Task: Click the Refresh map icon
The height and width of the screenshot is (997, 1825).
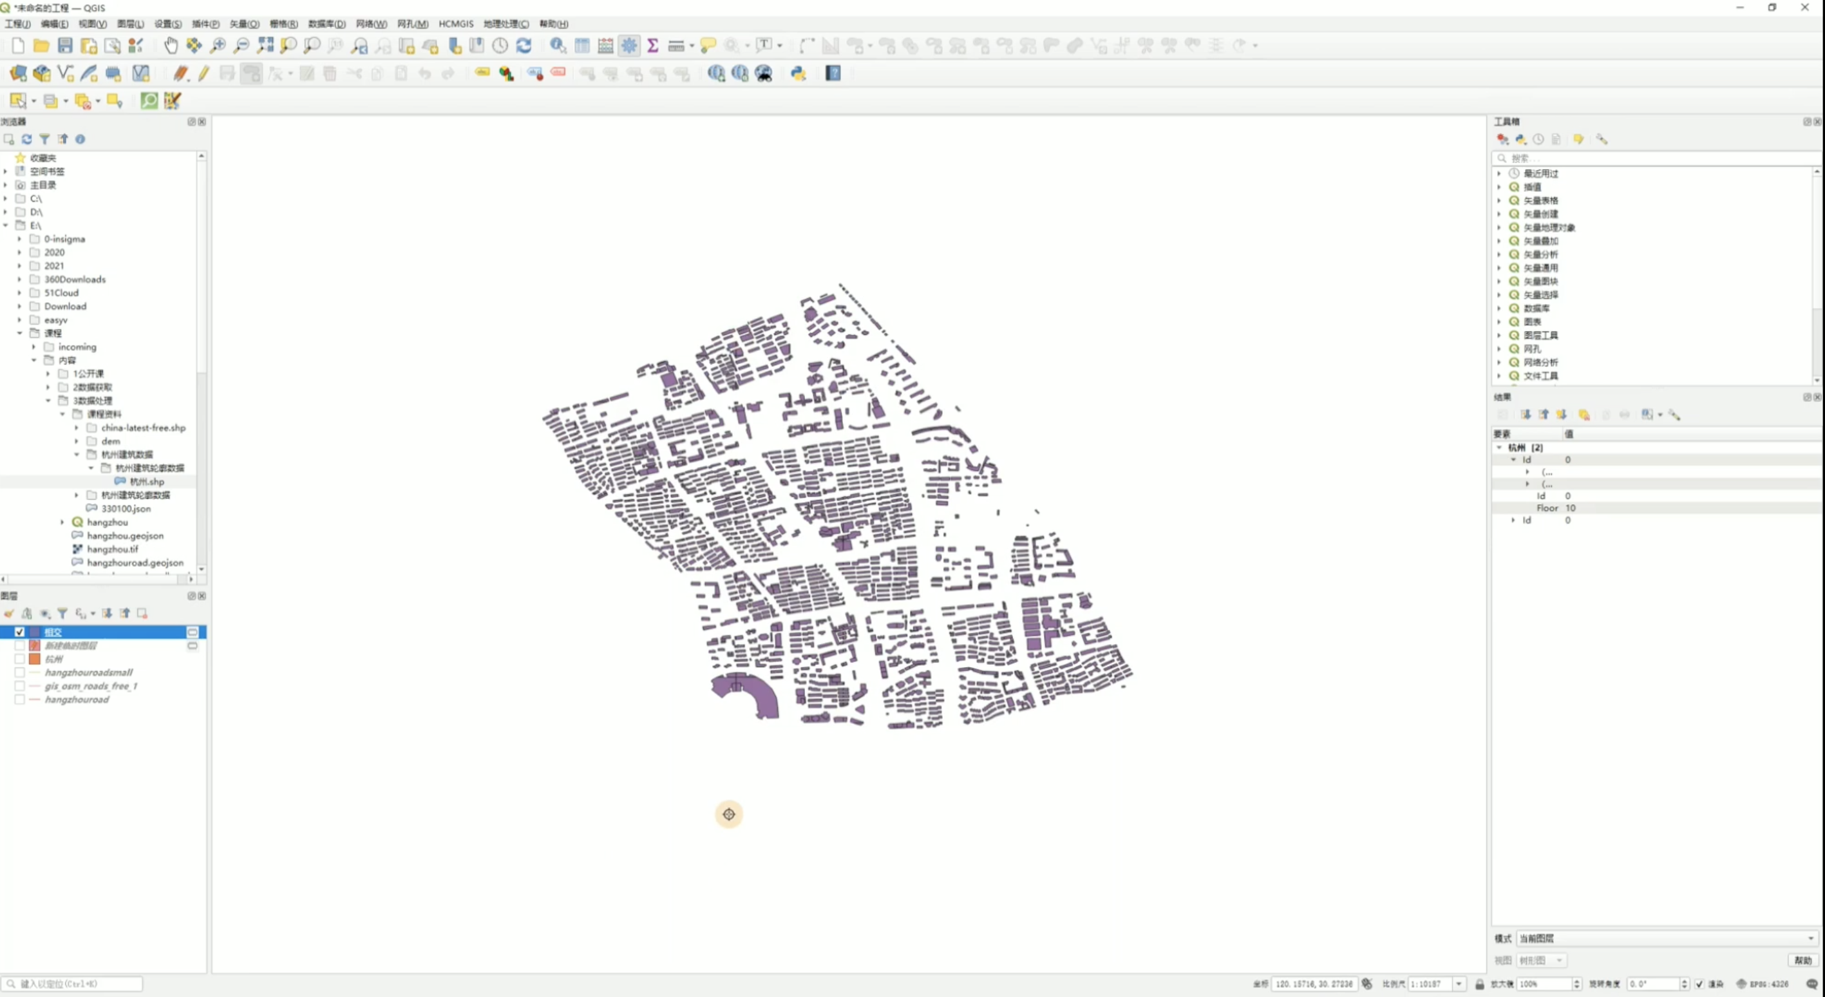Action: [x=524, y=46]
